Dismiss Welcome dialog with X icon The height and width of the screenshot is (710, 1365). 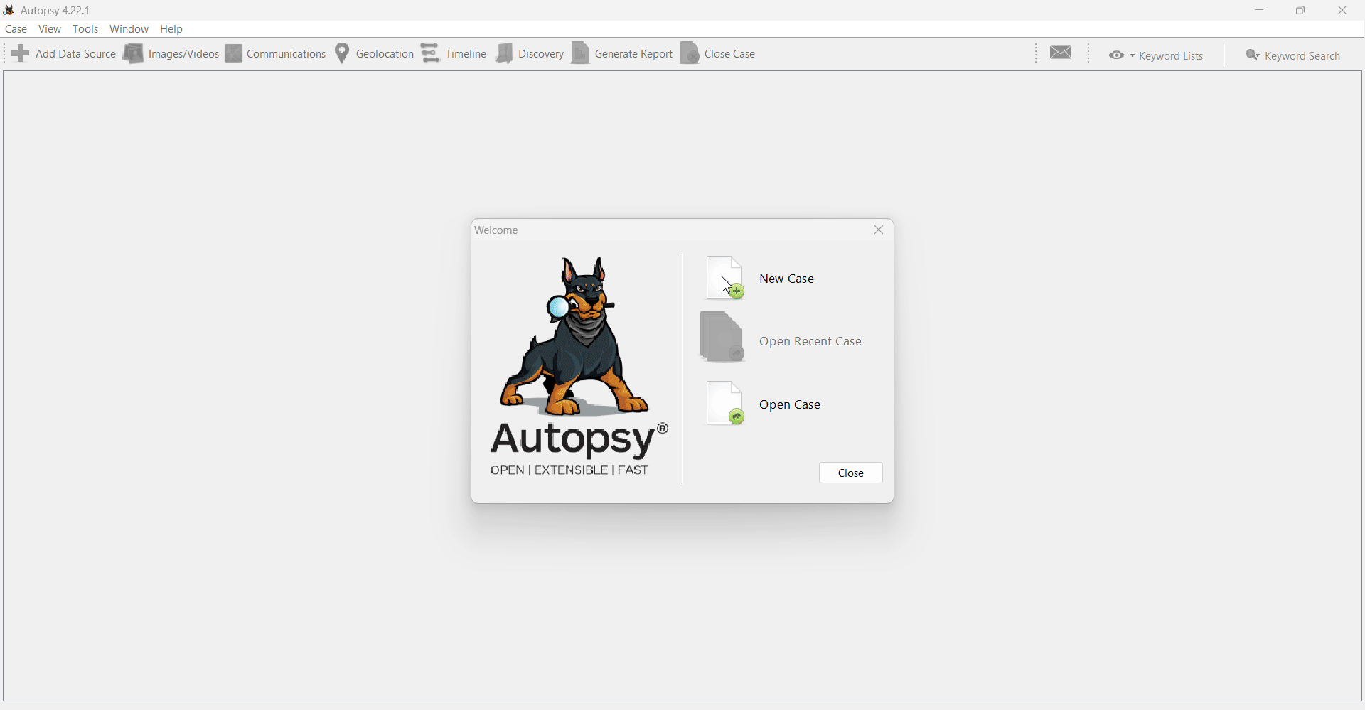pyautogui.click(x=879, y=230)
